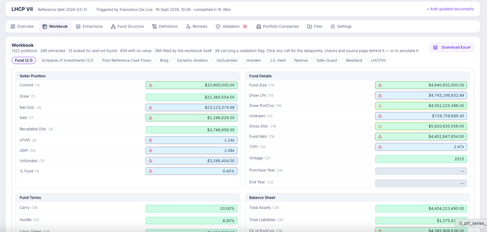Screen dimensions: 487x232
Task: Open the Westland sheet chip
Action: pyautogui.click(x=354, y=61)
